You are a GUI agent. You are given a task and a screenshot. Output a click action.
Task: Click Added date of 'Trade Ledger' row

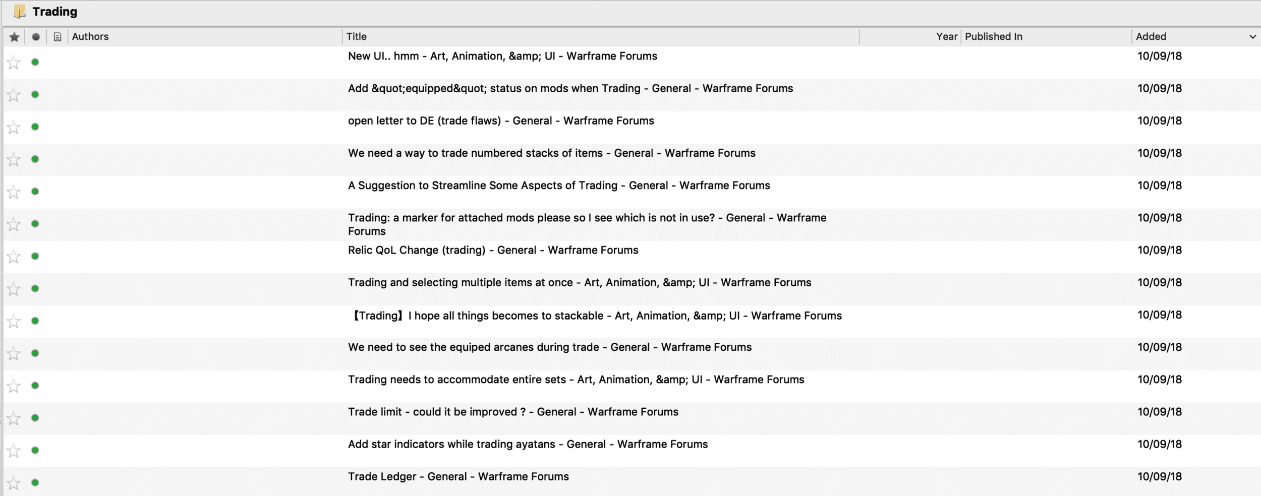point(1159,476)
